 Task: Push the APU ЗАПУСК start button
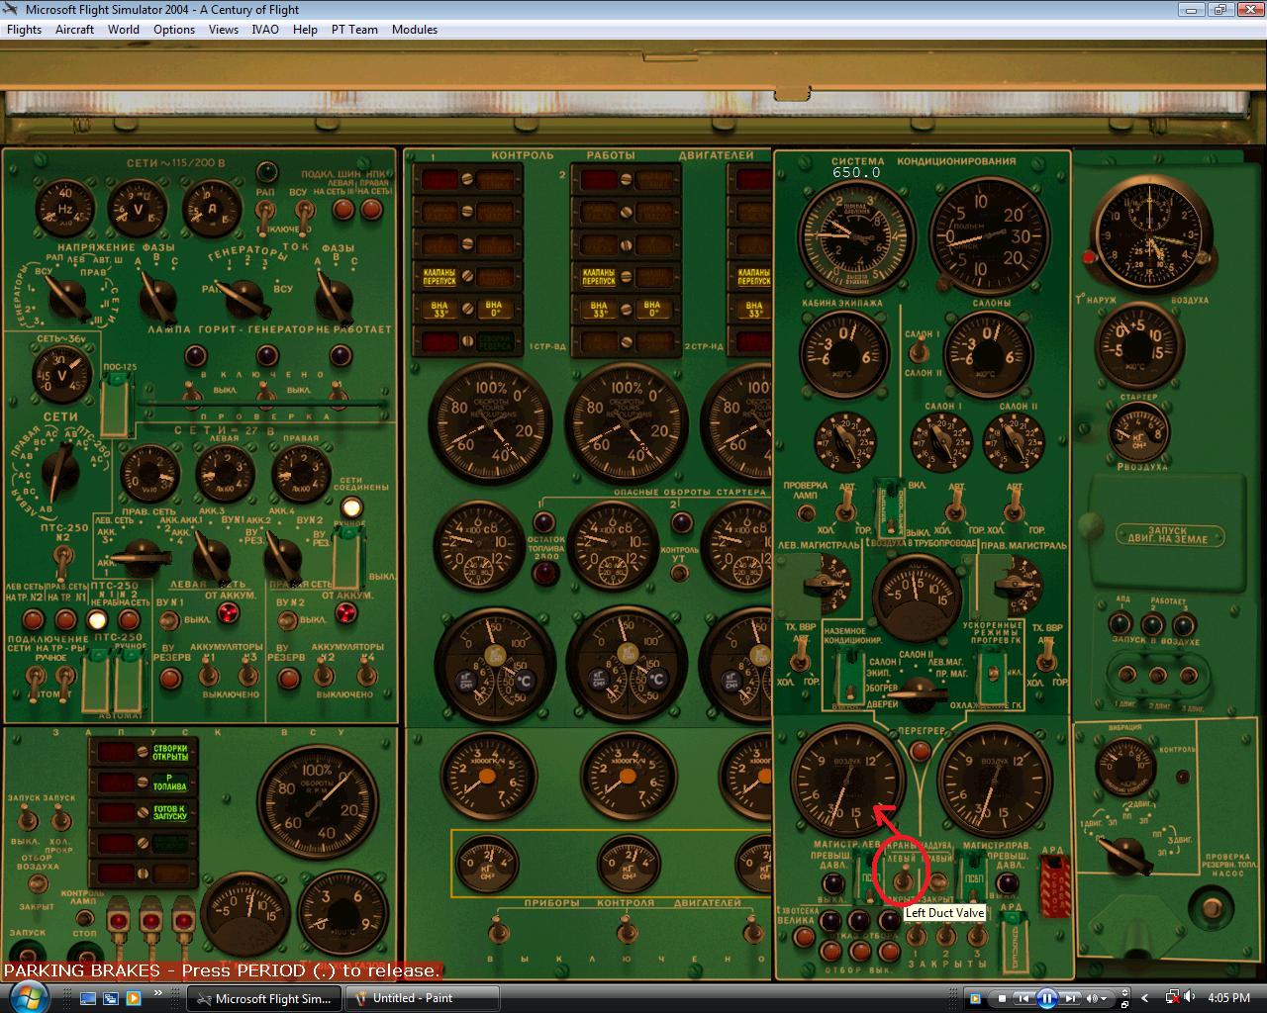click(x=27, y=954)
